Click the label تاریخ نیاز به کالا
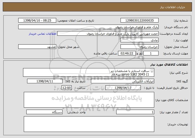The image size is (195, 138). [x=75, y=81]
